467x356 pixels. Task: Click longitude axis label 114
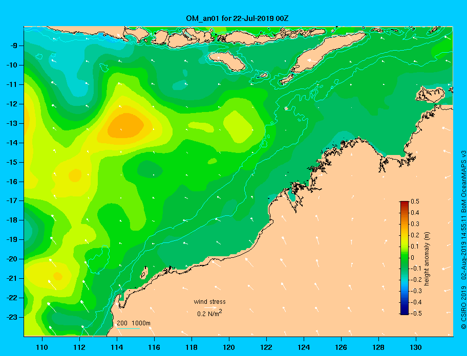click(117, 347)
